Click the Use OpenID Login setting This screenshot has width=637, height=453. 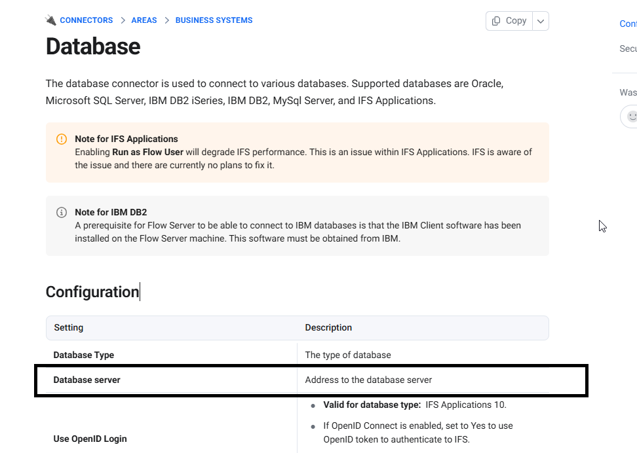pyautogui.click(x=90, y=439)
